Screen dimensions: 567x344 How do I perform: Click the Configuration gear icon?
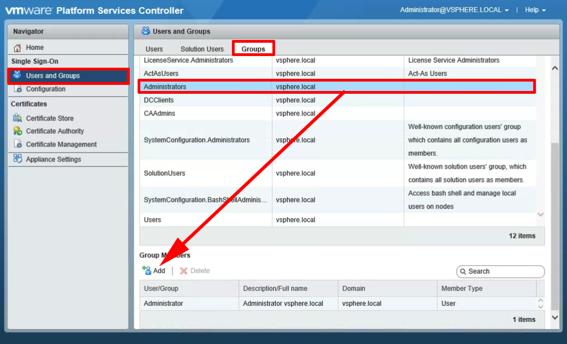click(x=18, y=89)
